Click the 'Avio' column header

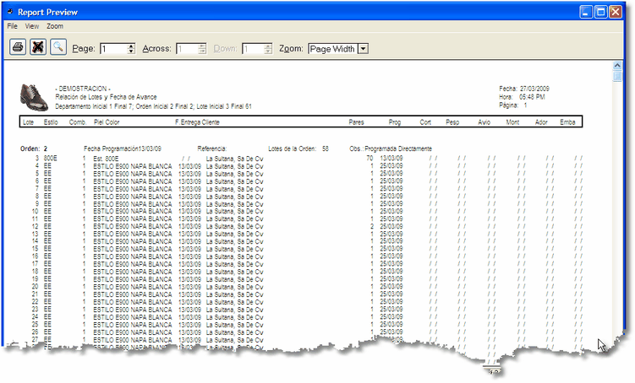pos(484,122)
